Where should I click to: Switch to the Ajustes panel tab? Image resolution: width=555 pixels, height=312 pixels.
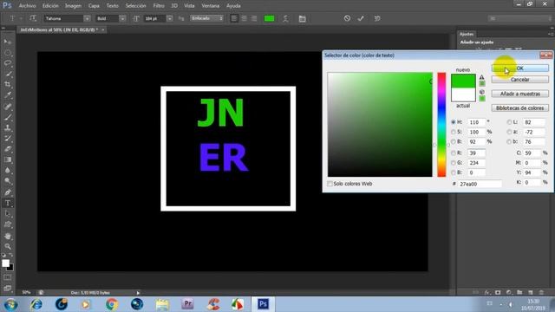click(467, 34)
